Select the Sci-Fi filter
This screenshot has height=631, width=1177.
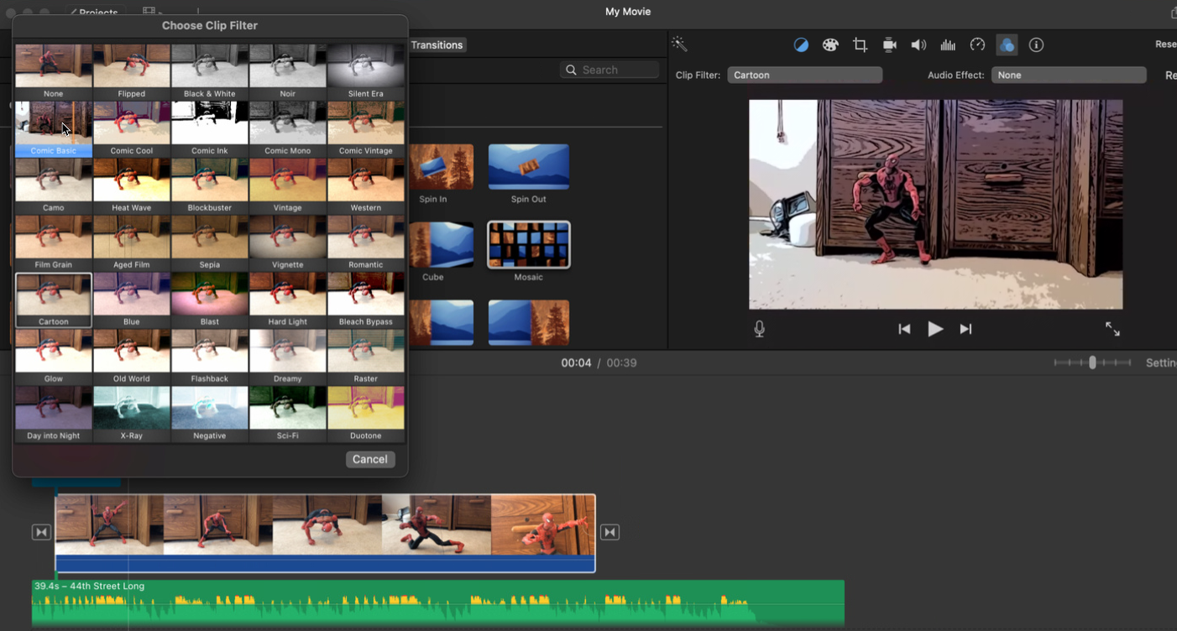(x=288, y=415)
